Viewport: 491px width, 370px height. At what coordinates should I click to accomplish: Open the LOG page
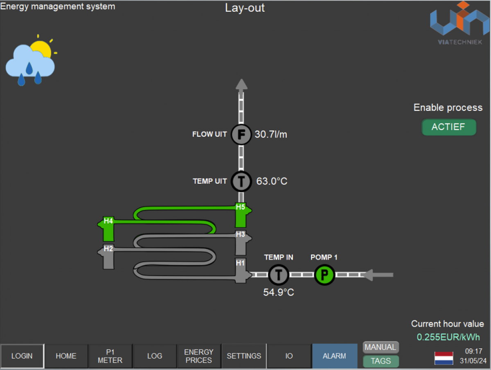pos(155,356)
